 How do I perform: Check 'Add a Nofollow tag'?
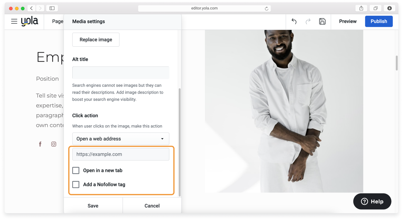click(76, 184)
